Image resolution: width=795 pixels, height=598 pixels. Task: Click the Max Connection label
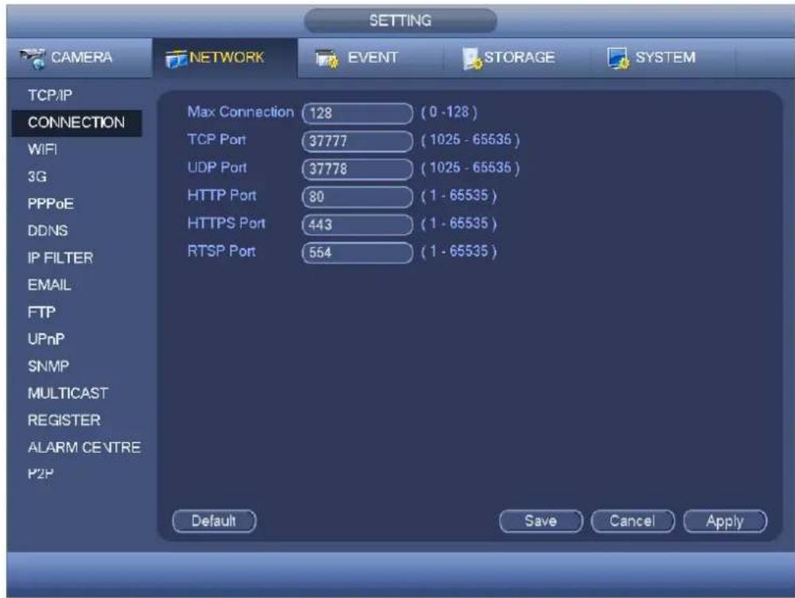coord(240,112)
